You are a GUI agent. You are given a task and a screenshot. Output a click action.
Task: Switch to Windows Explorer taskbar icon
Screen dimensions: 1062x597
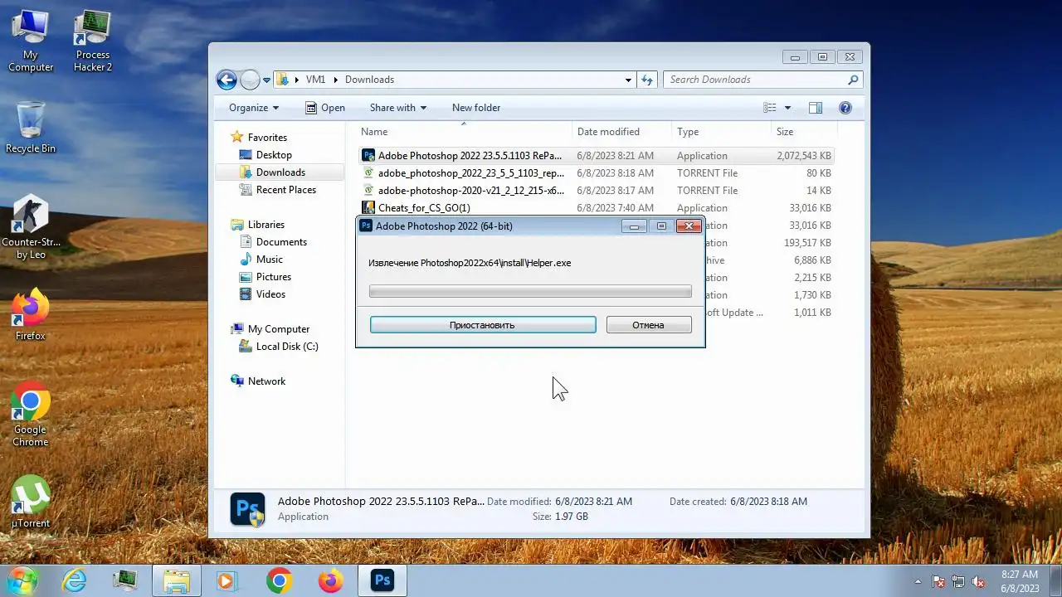176,580
